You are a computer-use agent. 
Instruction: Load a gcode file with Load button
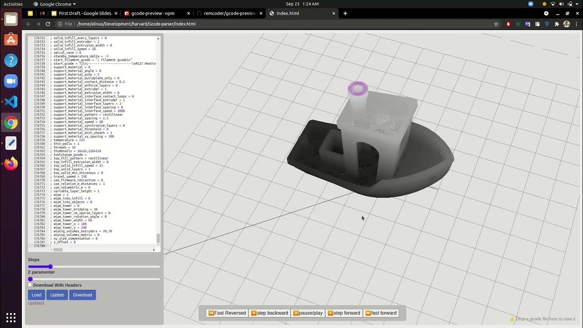pos(36,295)
